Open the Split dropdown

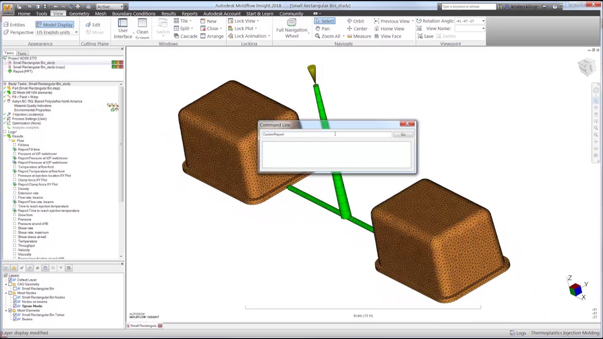pyautogui.click(x=183, y=29)
